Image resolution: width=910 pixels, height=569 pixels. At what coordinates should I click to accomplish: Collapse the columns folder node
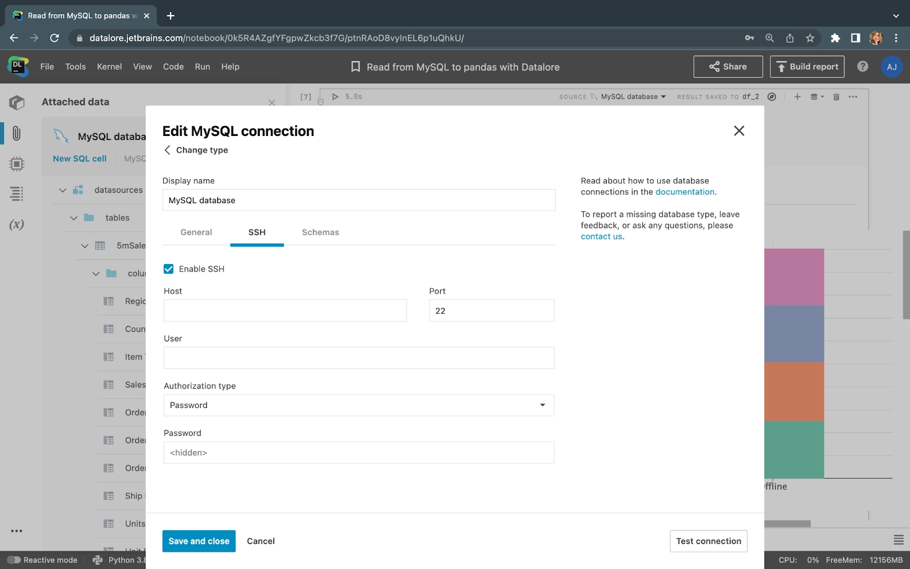pyautogui.click(x=96, y=274)
